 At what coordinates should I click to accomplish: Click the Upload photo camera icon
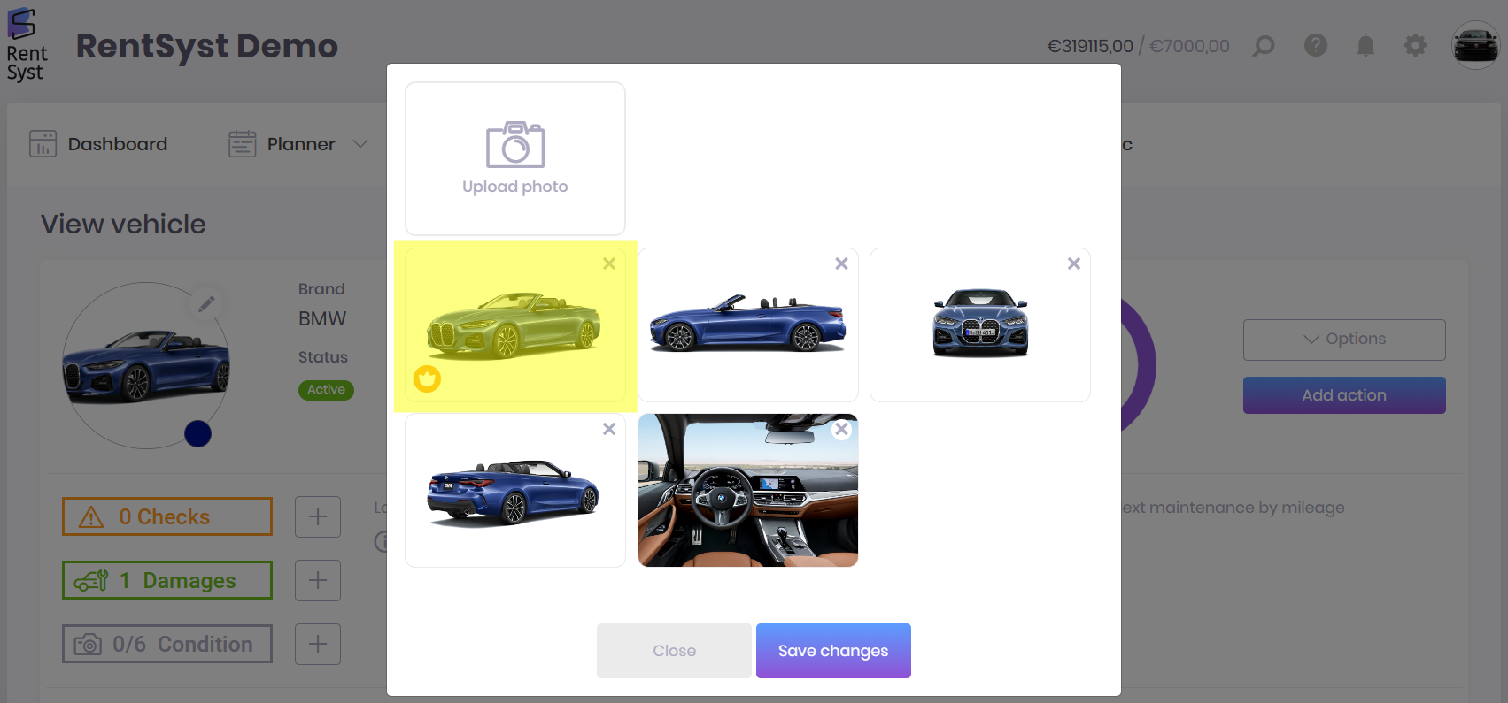pos(514,145)
